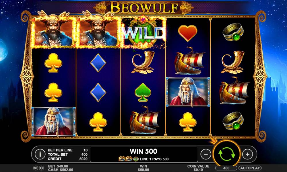Open the settings gear icon
The height and width of the screenshot is (172, 287).
coord(41,168)
